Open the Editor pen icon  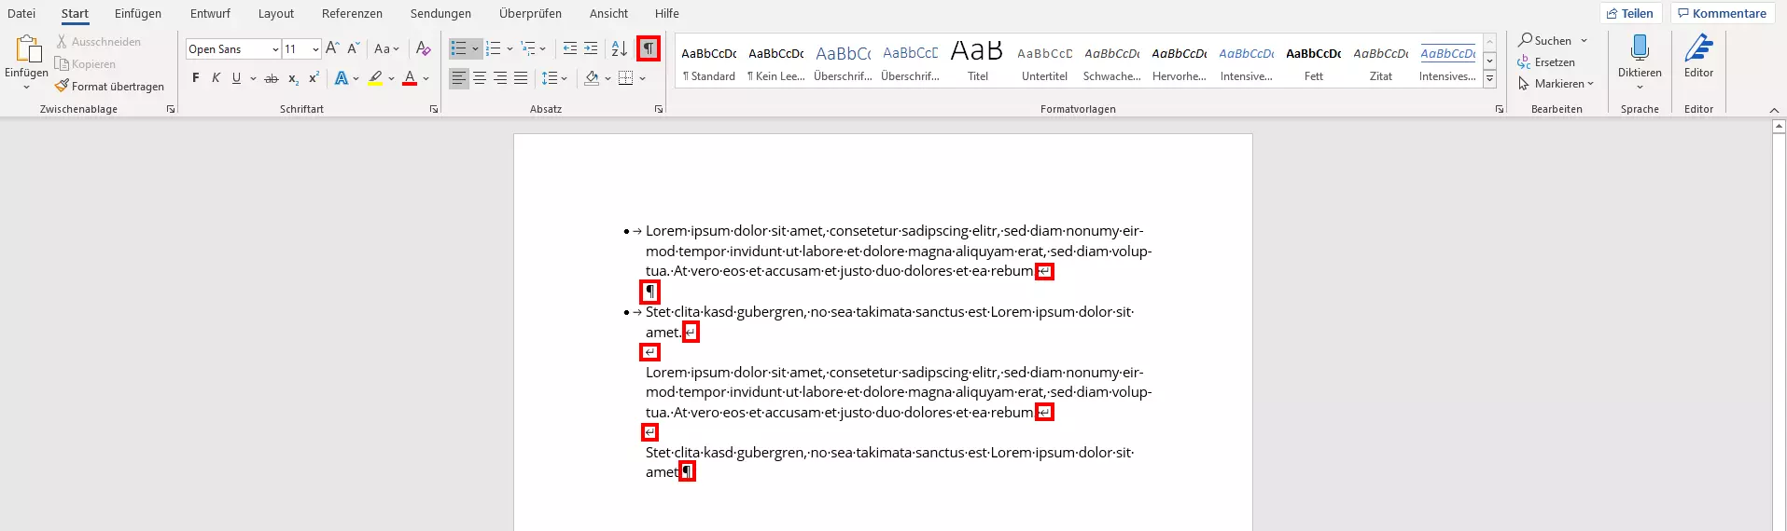tap(1698, 48)
